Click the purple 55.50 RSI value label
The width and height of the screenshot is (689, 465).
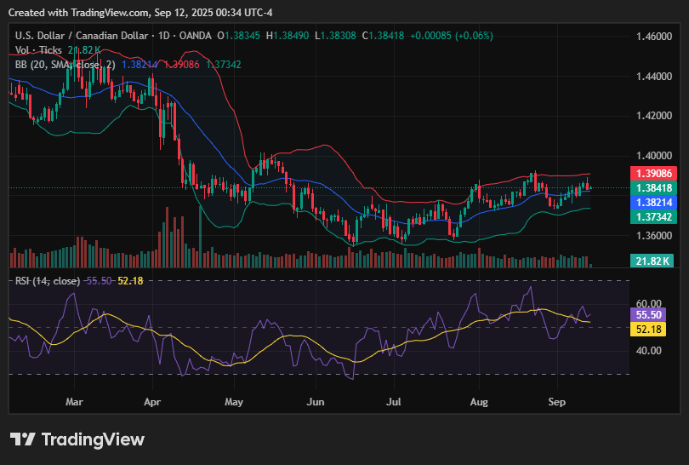pyautogui.click(x=648, y=314)
